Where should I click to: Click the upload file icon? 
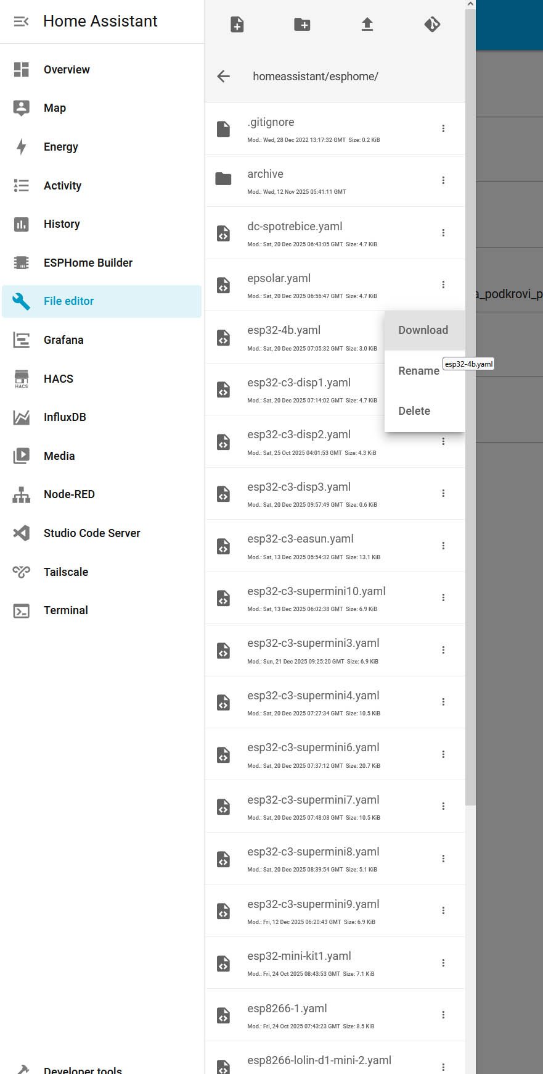click(x=367, y=25)
